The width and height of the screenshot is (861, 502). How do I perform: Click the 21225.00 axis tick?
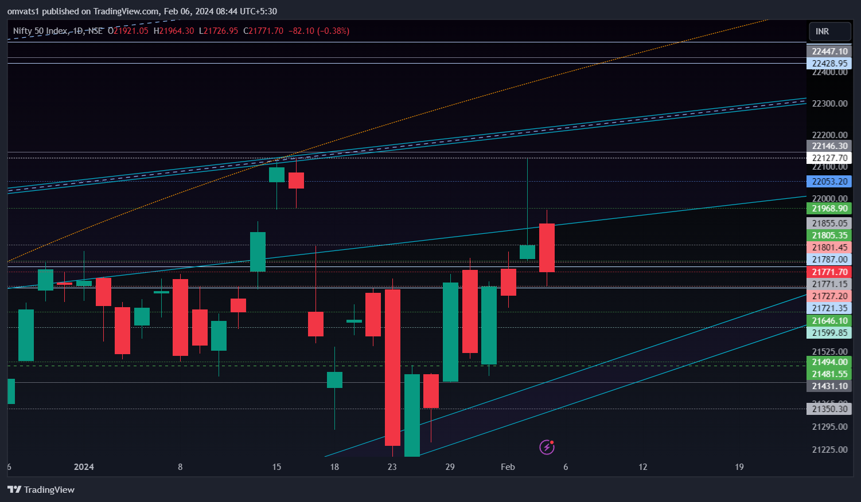tap(829, 450)
